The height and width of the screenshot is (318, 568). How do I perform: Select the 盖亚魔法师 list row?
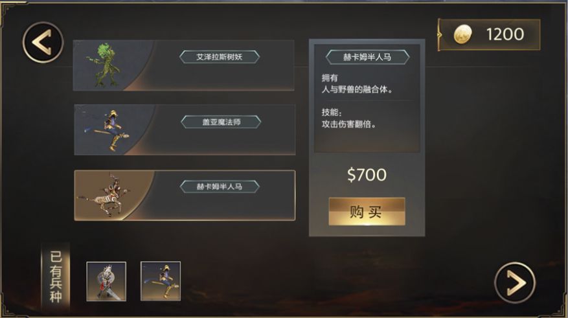(x=185, y=130)
